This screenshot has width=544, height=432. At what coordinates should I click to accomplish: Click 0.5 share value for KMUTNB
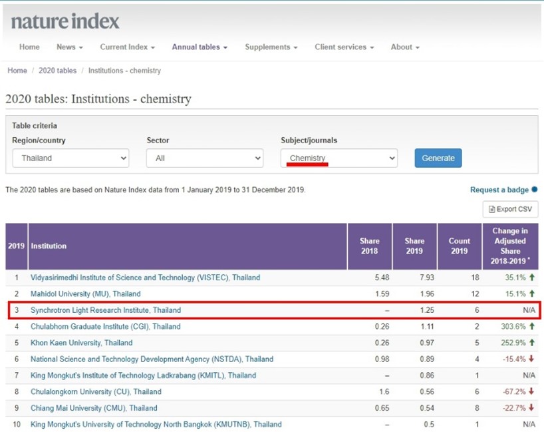tap(429, 425)
